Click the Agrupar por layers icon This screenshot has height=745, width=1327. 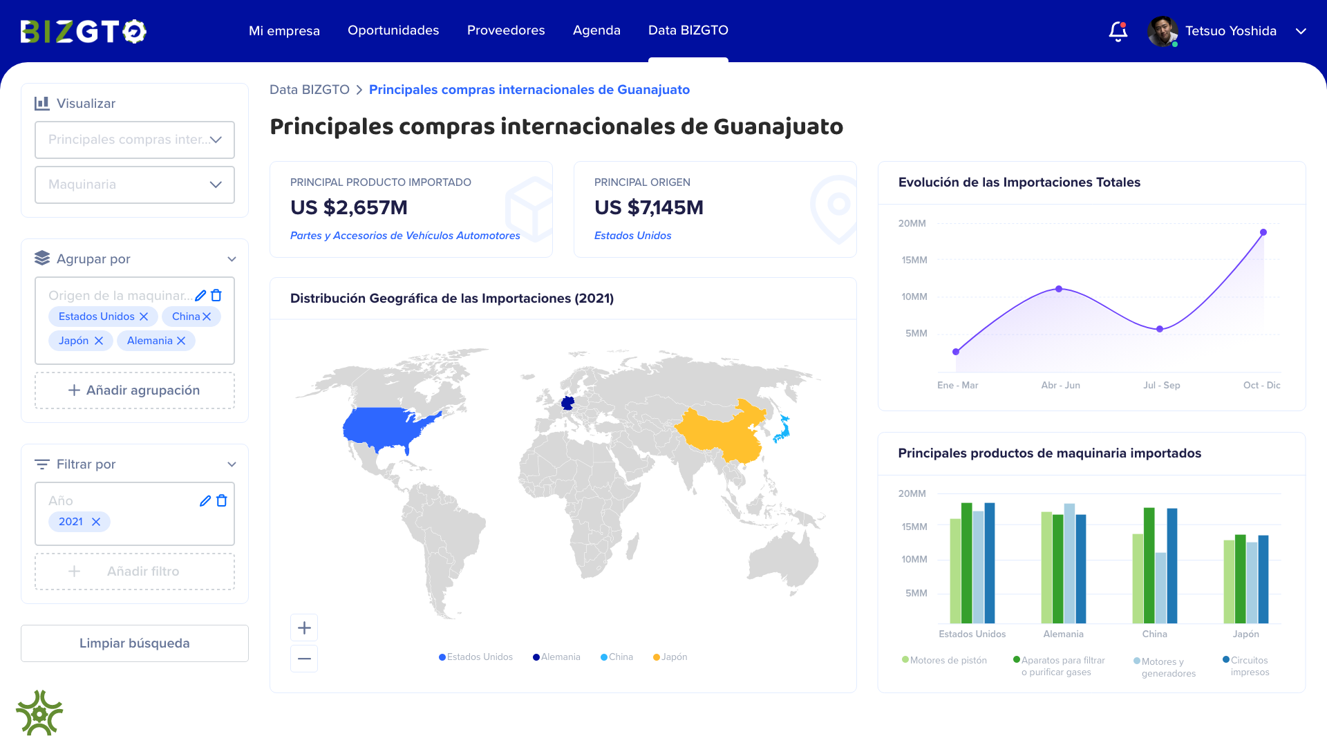41,258
